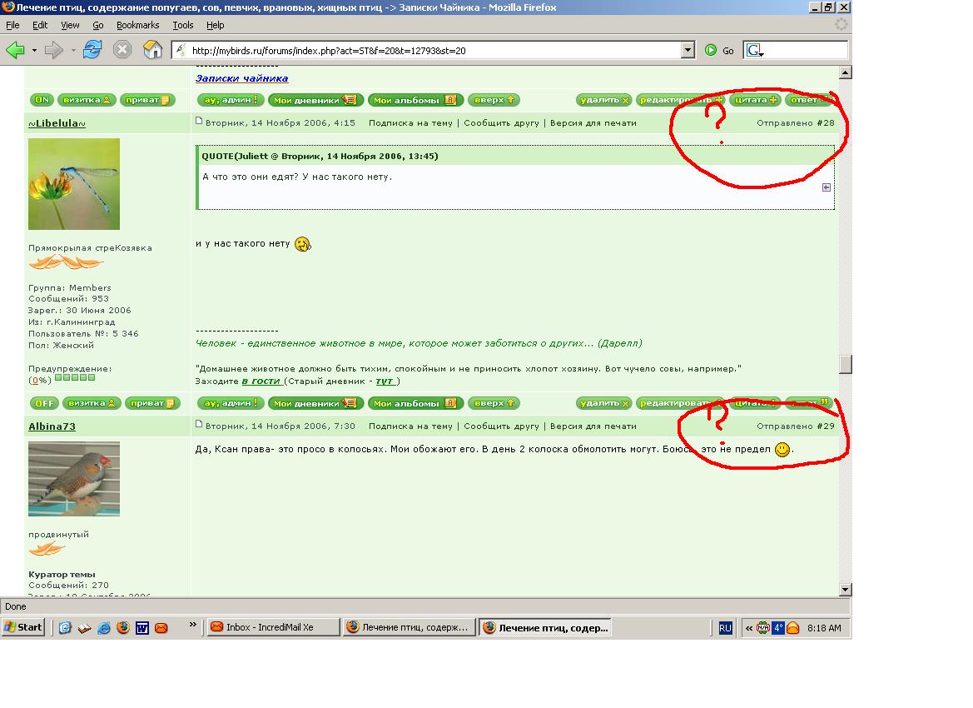Open Firefox from the quick launch bar
This screenshot has height=708, width=973.
[x=123, y=627]
